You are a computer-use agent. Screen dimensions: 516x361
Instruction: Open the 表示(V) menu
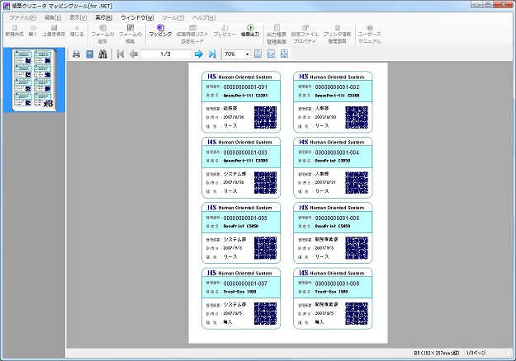[78, 17]
